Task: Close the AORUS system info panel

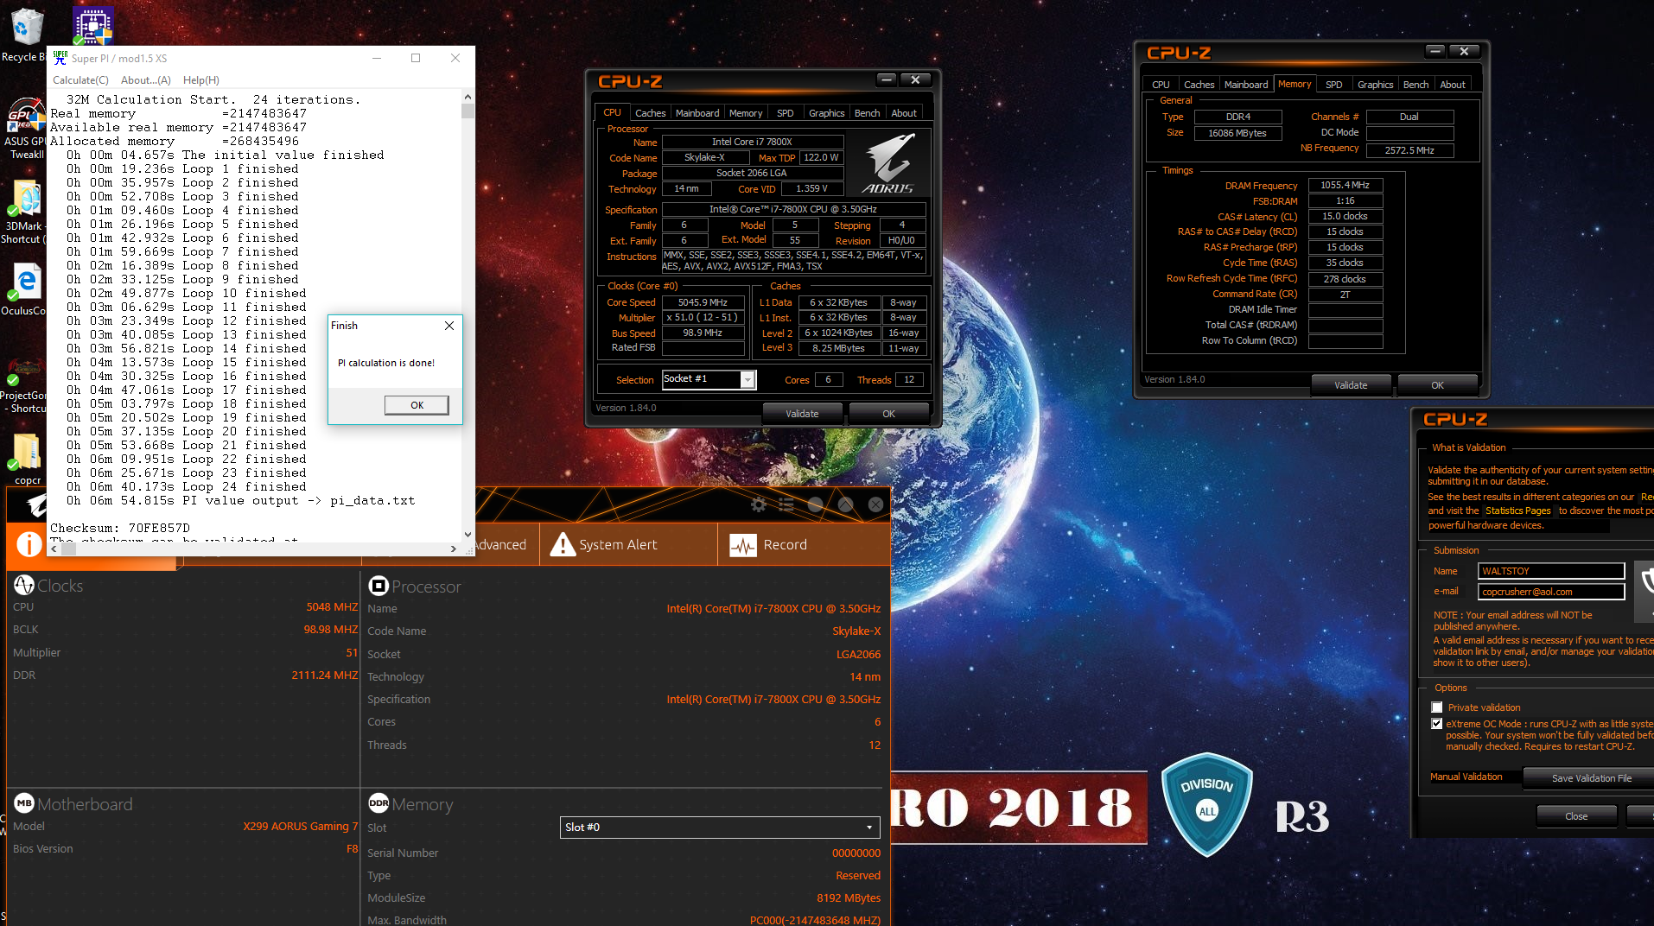Action: 875,504
